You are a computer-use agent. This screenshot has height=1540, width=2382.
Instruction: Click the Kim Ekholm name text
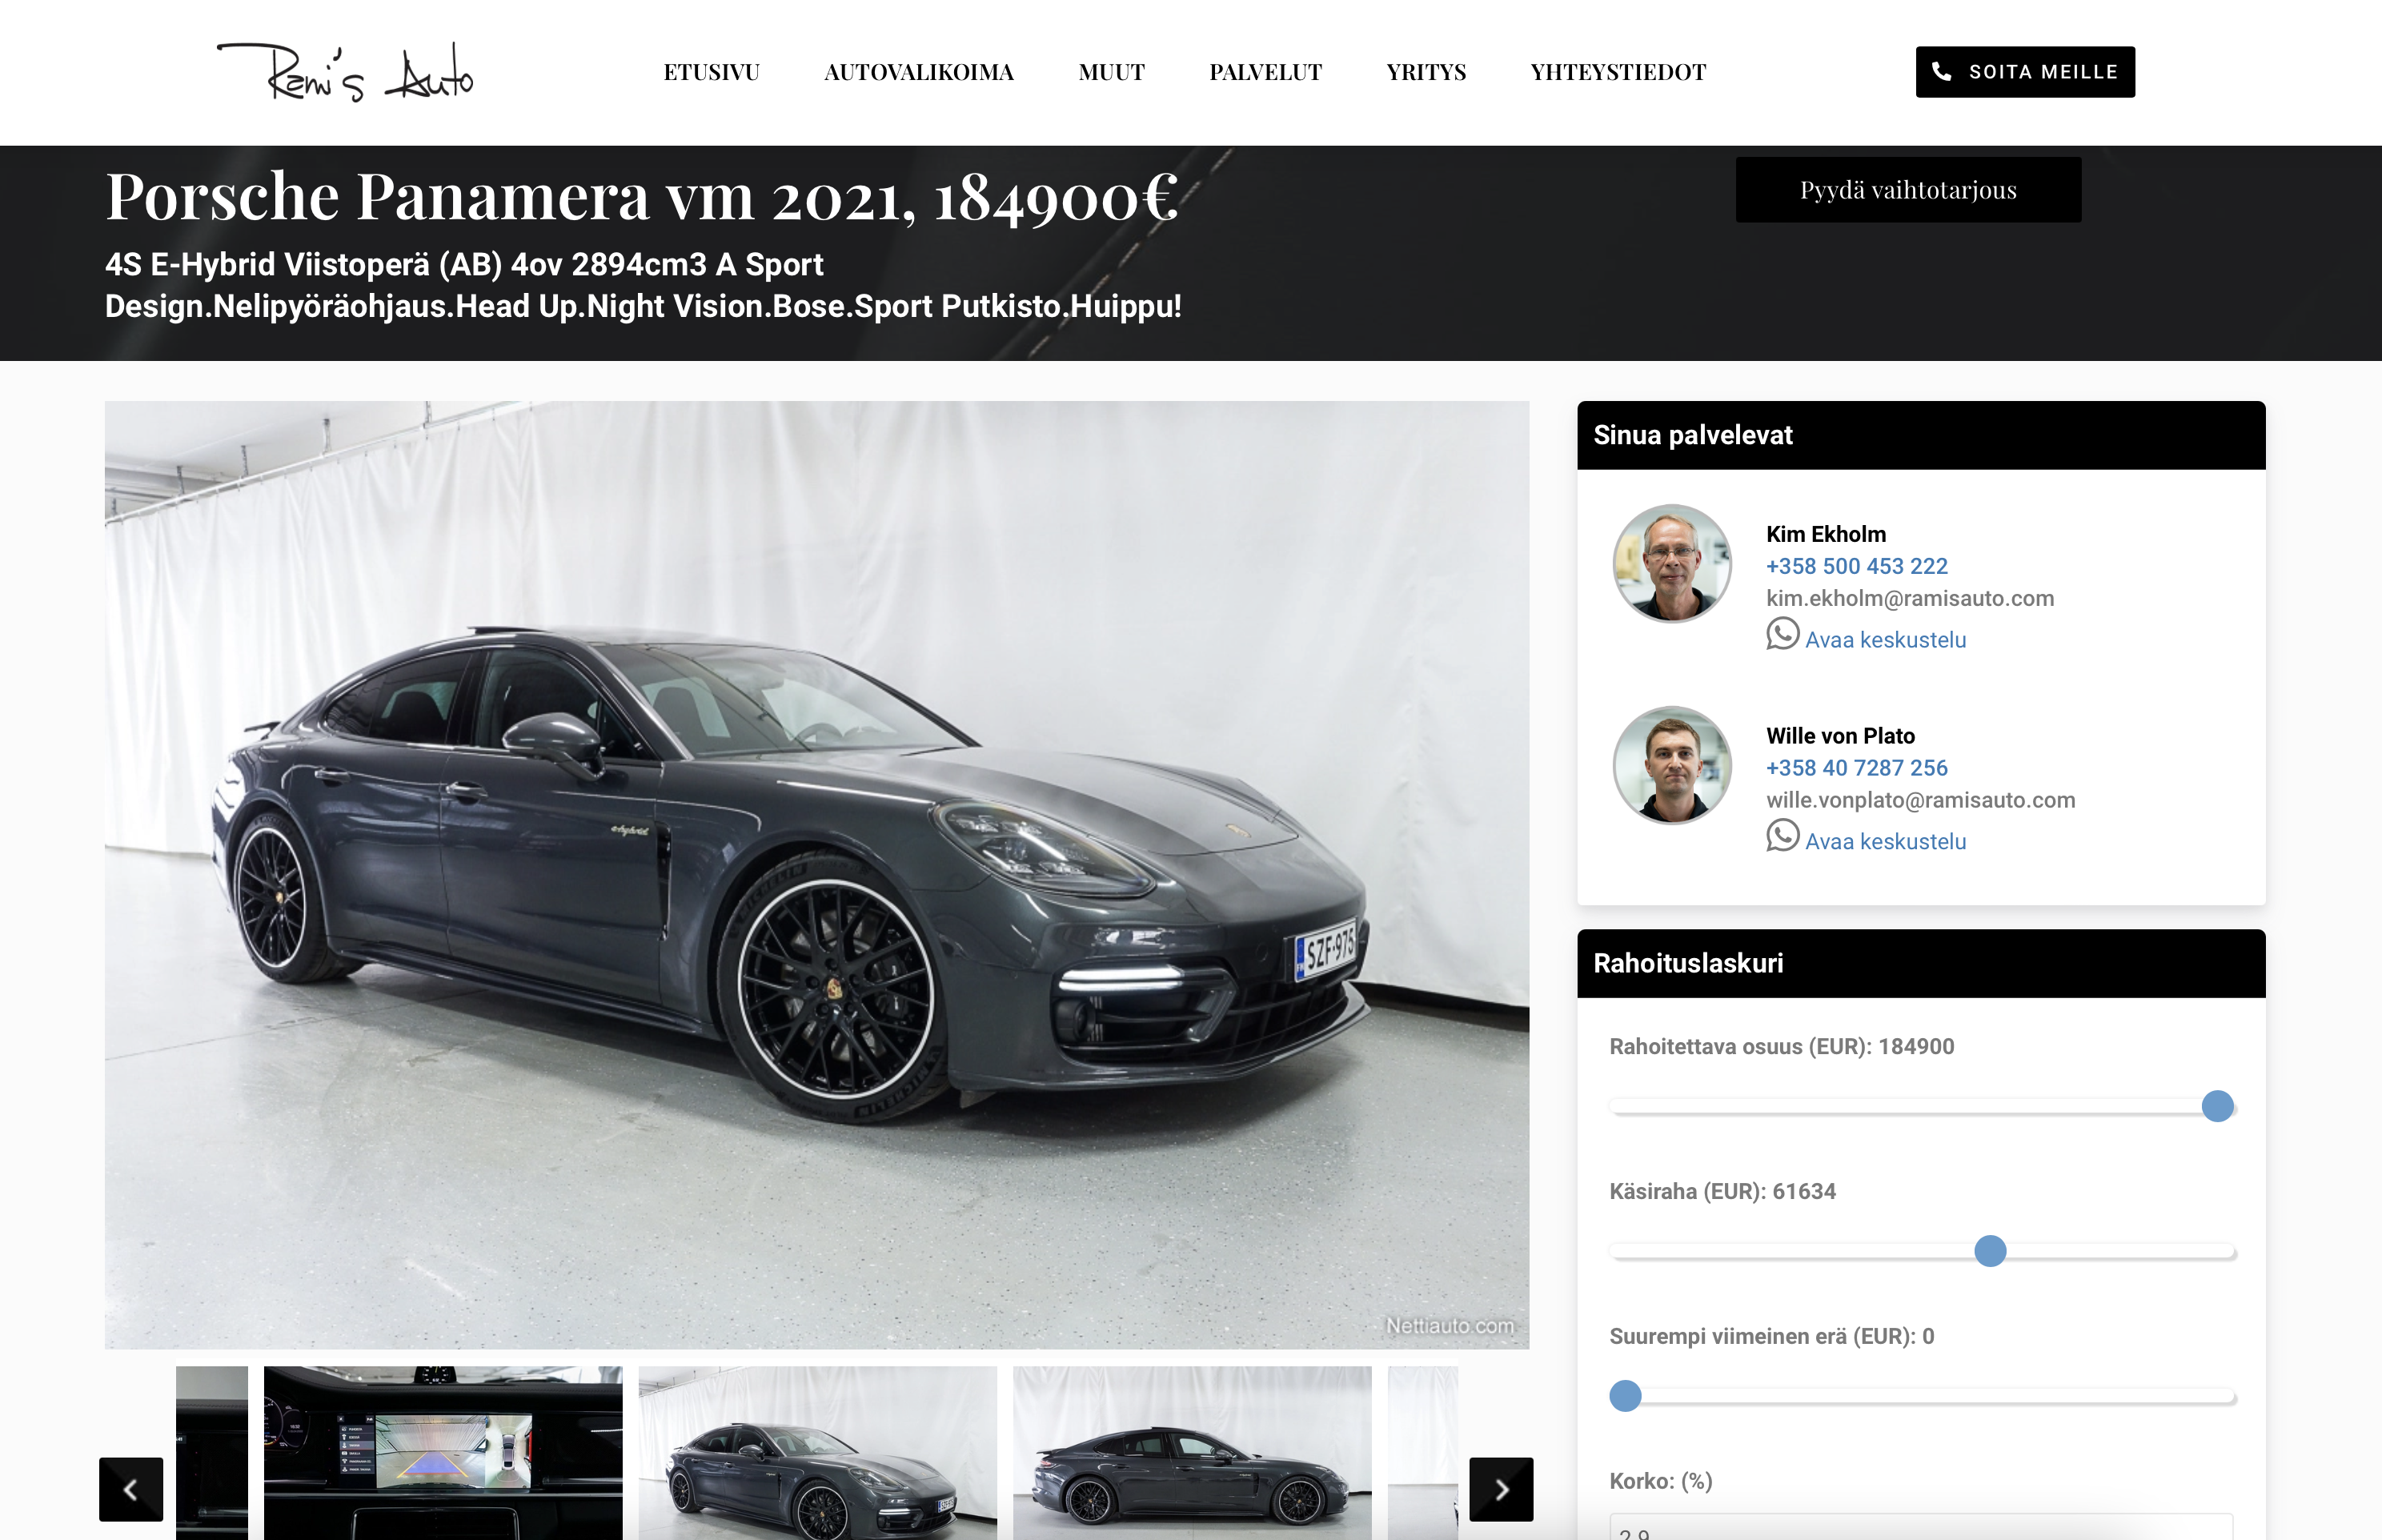click(1826, 534)
